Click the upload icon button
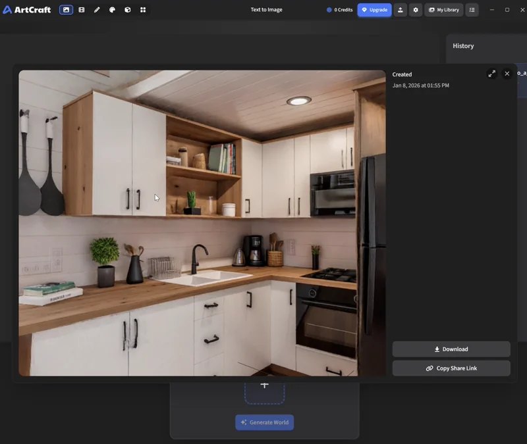The width and height of the screenshot is (527, 444). coord(401,10)
